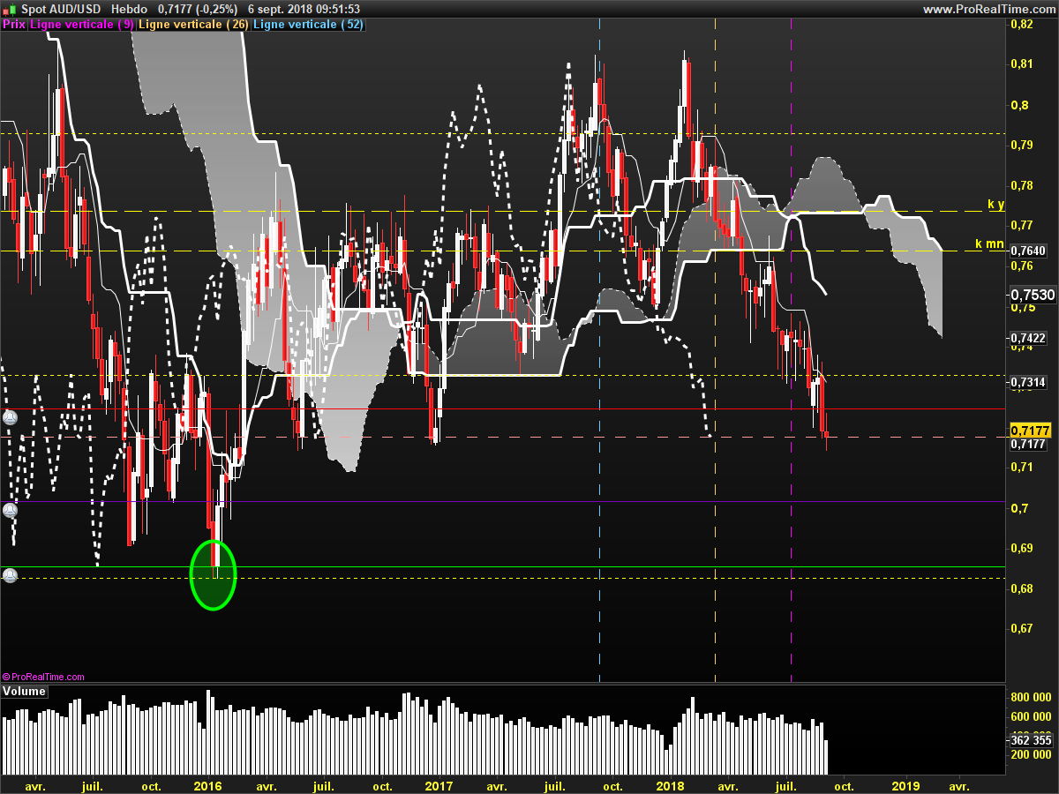The image size is (1059, 794).
Task: Click the 800 000 volume axis label
Action: [x=1031, y=697]
